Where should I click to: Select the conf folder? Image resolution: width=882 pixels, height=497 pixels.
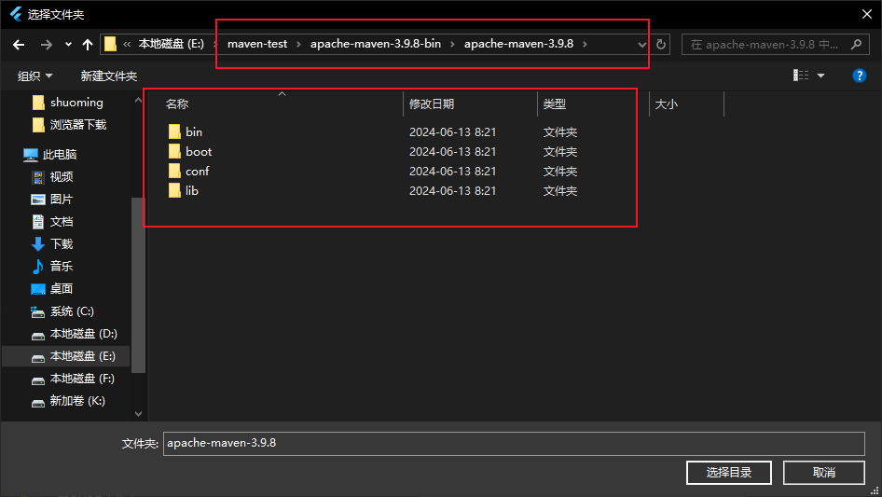point(197,171)
